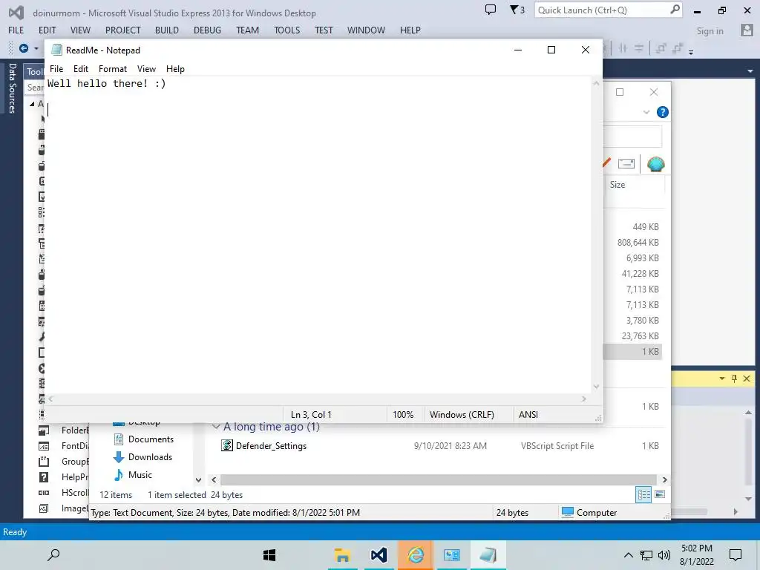This screenshot has width=760, height=570.
Task: Open the dropdown next to Navigate Backward
Action: pyautogui.click(x=36, y=48)
